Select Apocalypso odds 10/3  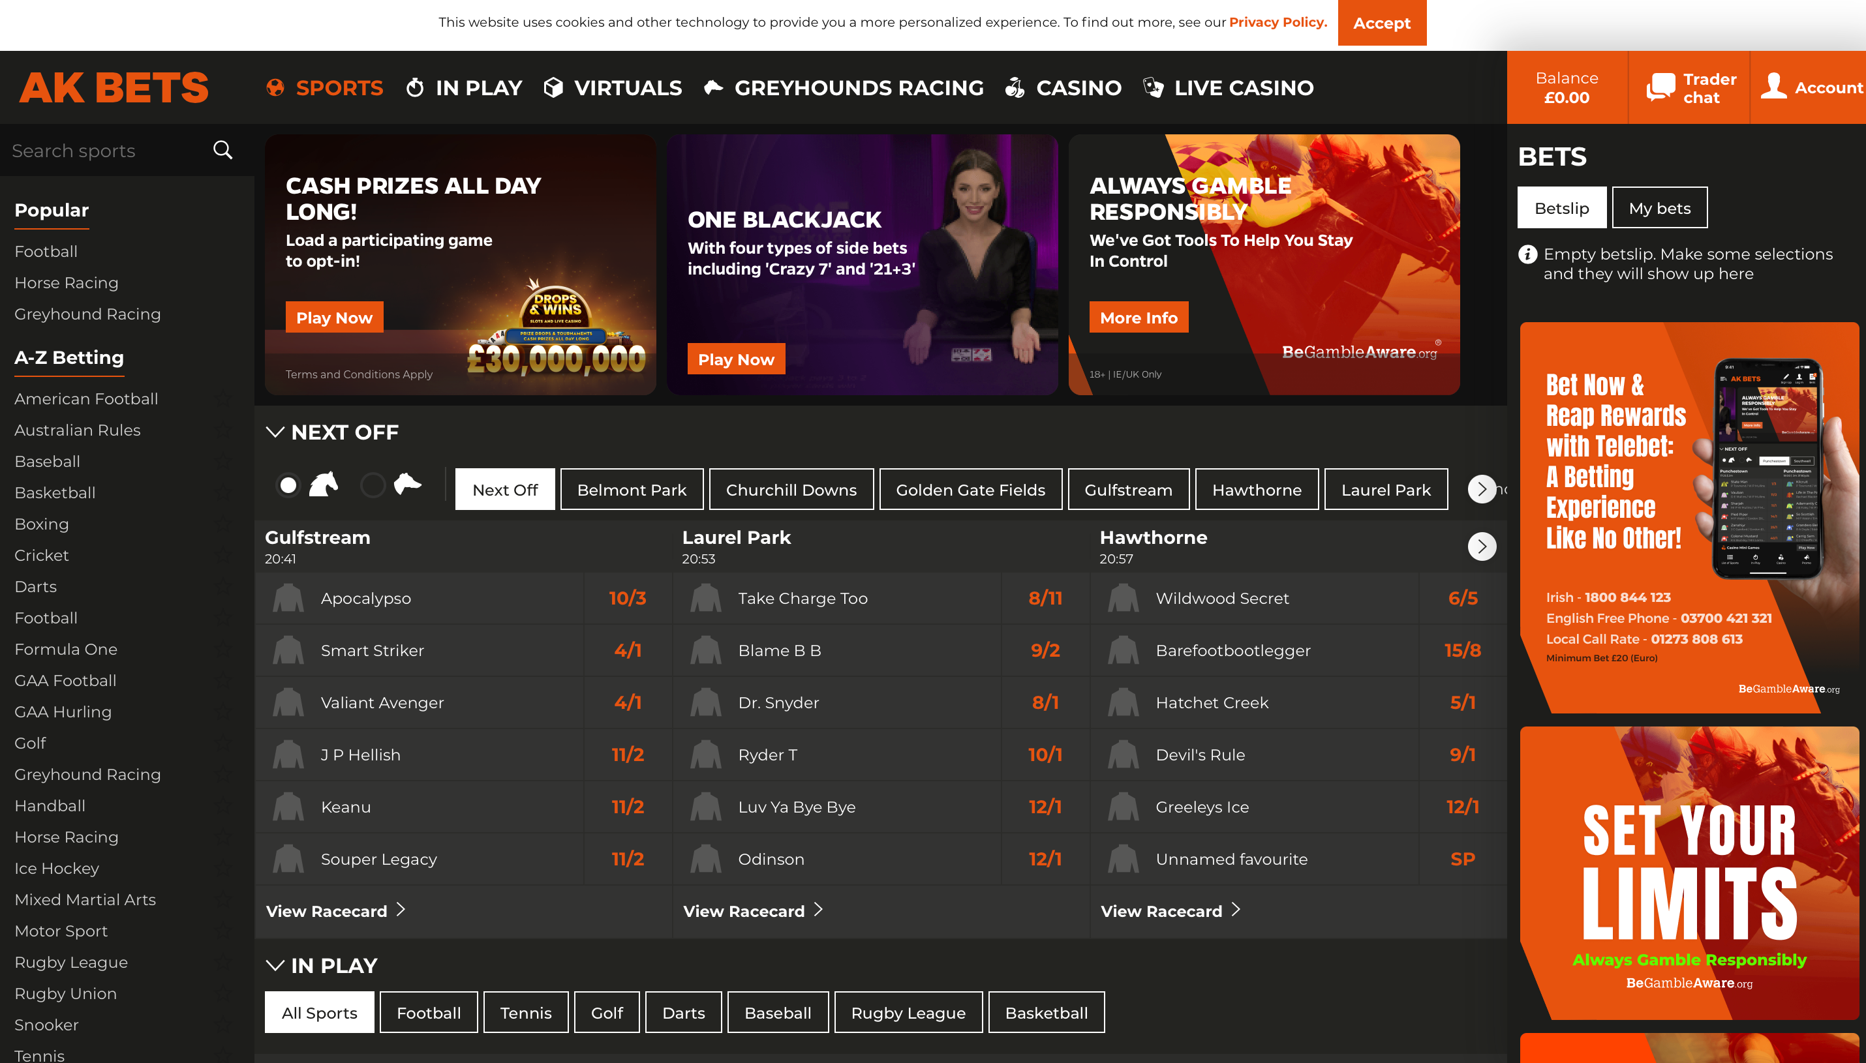coord(628,598)
